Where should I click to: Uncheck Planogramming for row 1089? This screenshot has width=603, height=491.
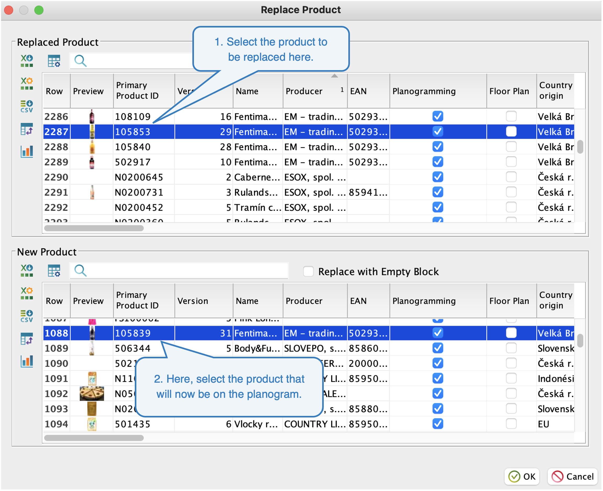pyautogui.click(x=438, y=348)
